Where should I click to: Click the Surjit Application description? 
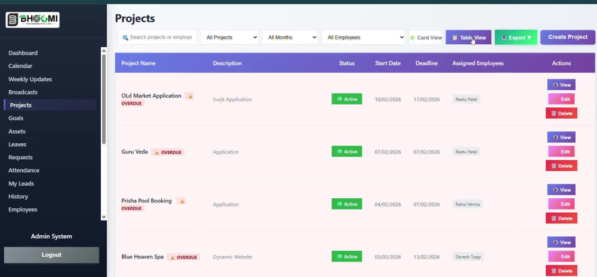(232, 99)
